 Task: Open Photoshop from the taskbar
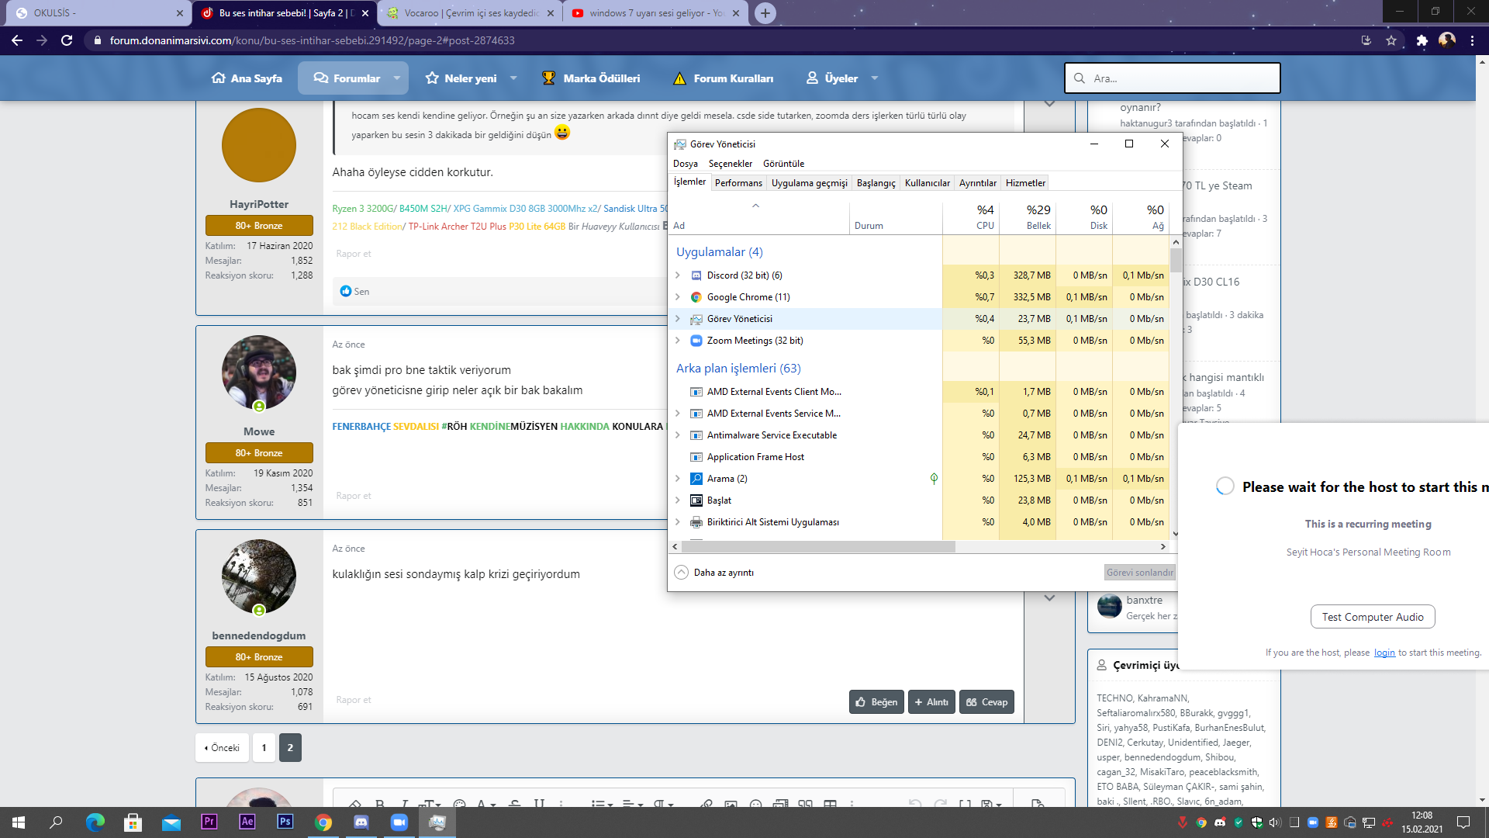[285, 822]
